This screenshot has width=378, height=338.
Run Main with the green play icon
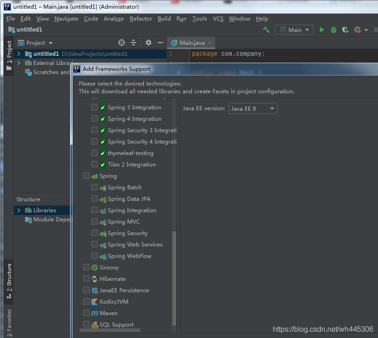click(322, 30)
